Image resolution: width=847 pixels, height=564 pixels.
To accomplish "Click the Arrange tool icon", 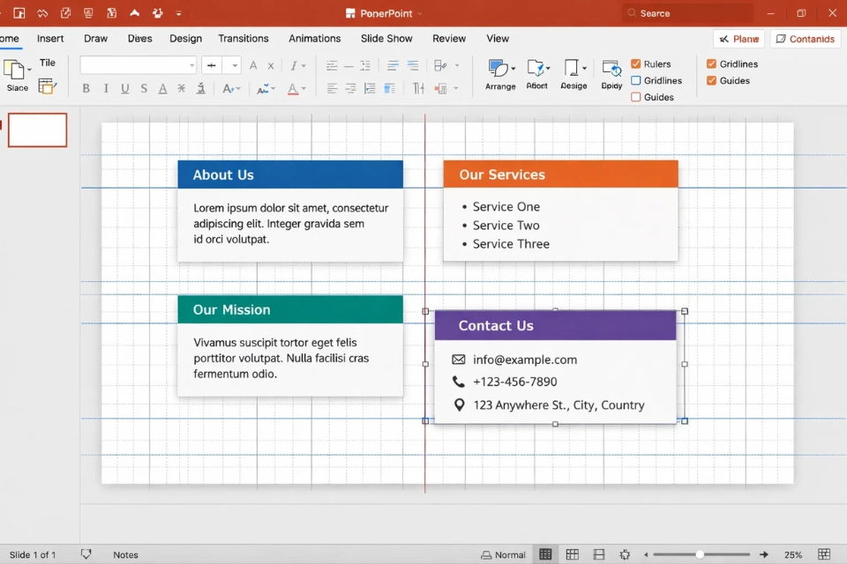I will click(498, 70).
